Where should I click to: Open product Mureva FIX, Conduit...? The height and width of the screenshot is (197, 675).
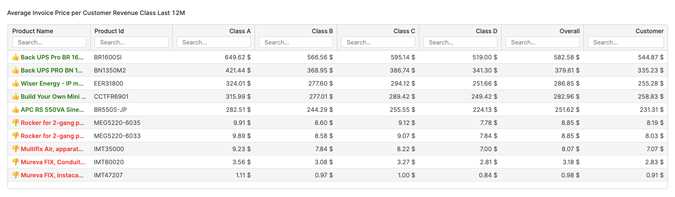click(53, 162)
